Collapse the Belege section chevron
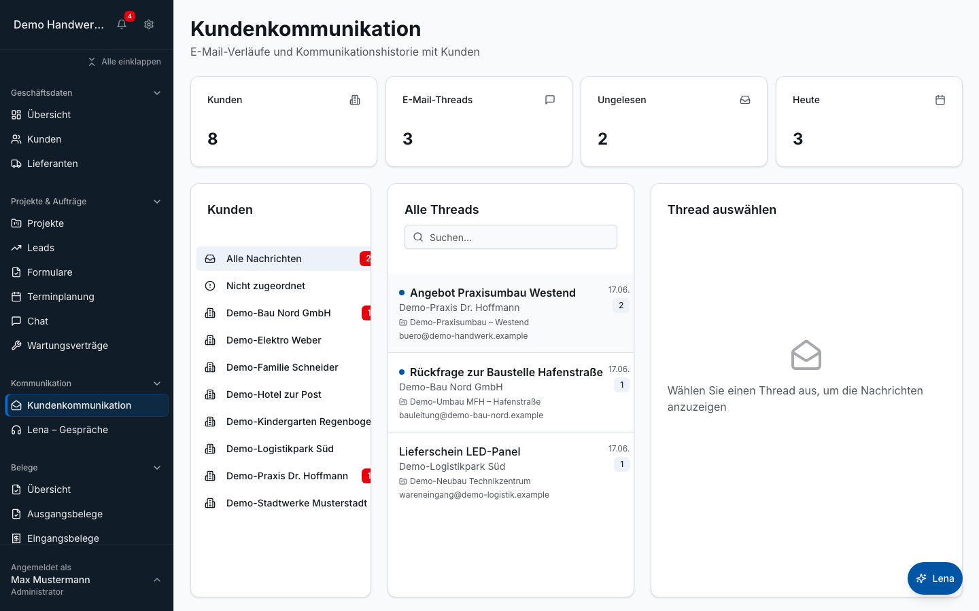Viewport: 979px width, 611px height. (x=157, y=468)
